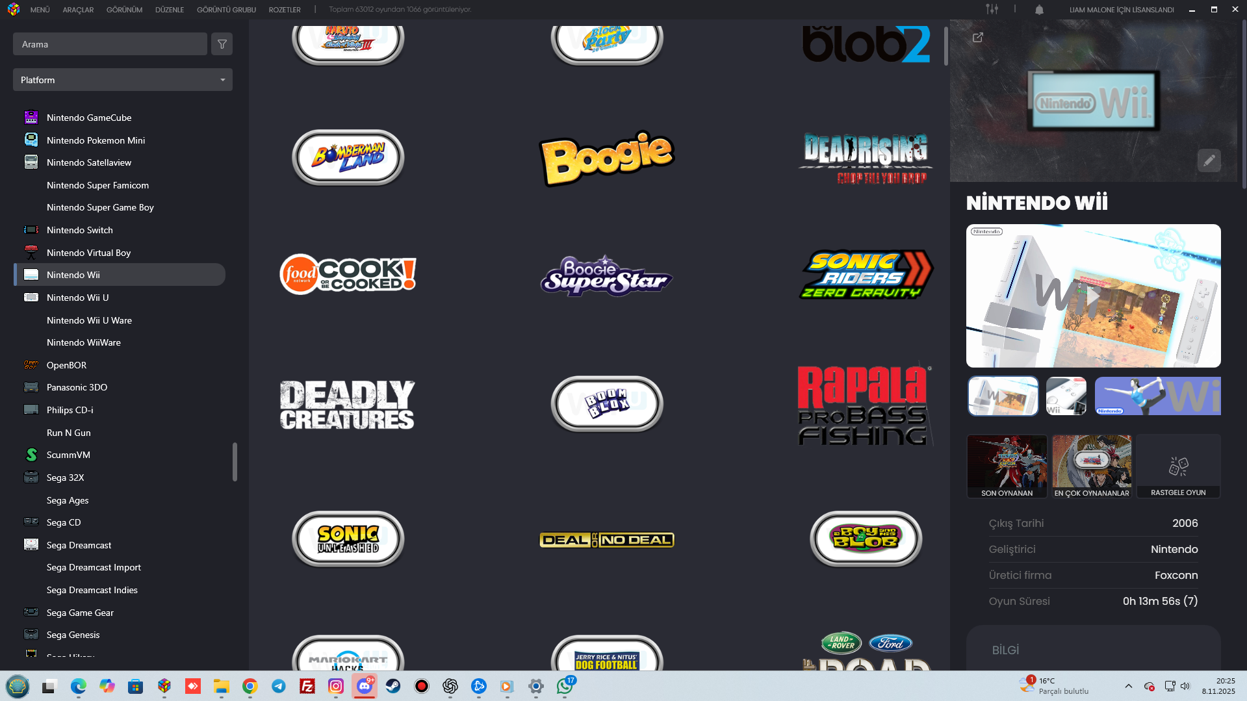This screenshot has height=701, width=1247.
Task: Open the Platform dropdown
Action: coord(123,80)
